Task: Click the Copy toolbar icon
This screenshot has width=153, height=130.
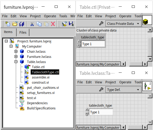Action: point(39,24)
